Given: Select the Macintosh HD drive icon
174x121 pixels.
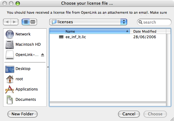Looking at the screenshot, I should pos(10,44).
